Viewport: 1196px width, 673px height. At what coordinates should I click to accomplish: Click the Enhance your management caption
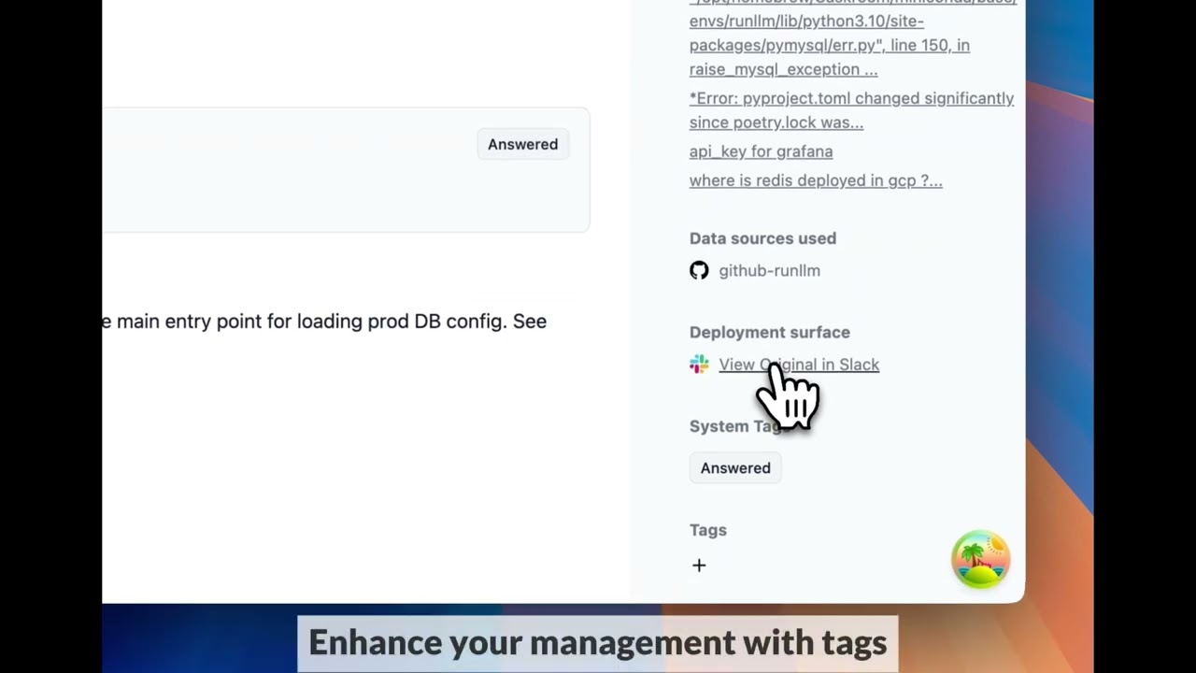(x=597, y=643)
